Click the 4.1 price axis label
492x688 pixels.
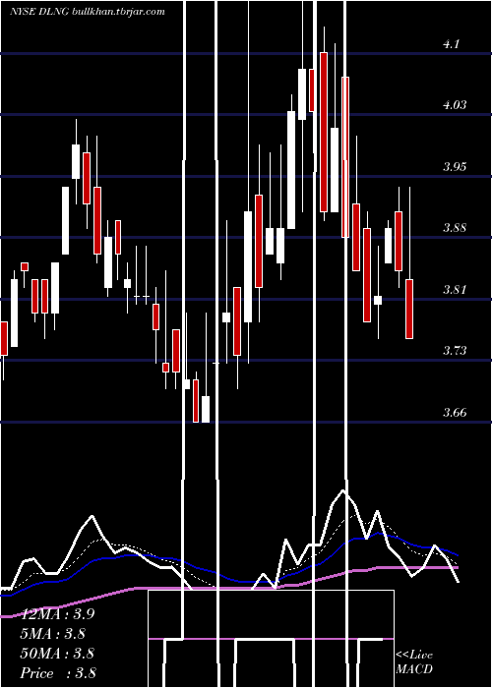tap(451, 44)
